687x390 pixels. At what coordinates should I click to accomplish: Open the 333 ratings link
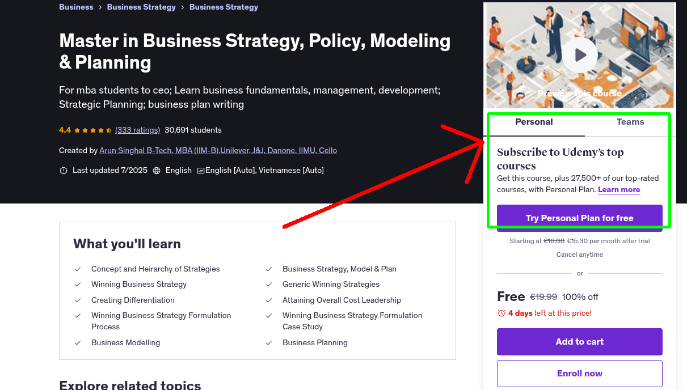137,130
